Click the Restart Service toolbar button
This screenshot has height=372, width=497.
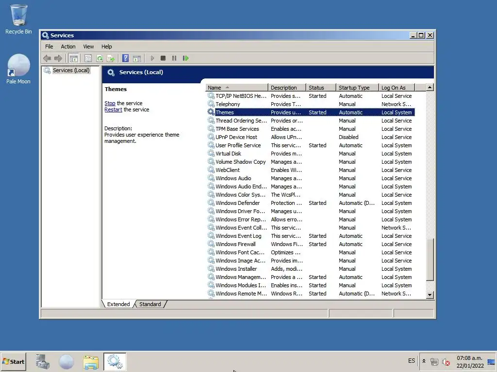point(186,58)
